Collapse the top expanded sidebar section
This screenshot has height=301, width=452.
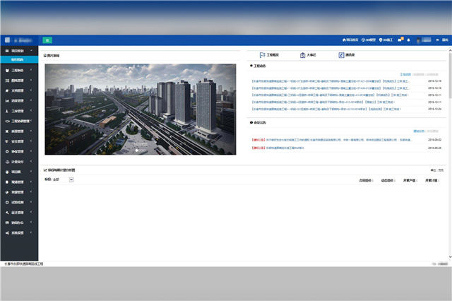(19, 52)
